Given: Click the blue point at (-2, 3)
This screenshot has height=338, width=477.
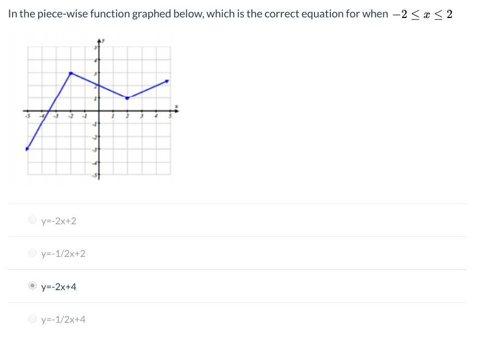Looking at the screenshot, I should pos(71,73).
